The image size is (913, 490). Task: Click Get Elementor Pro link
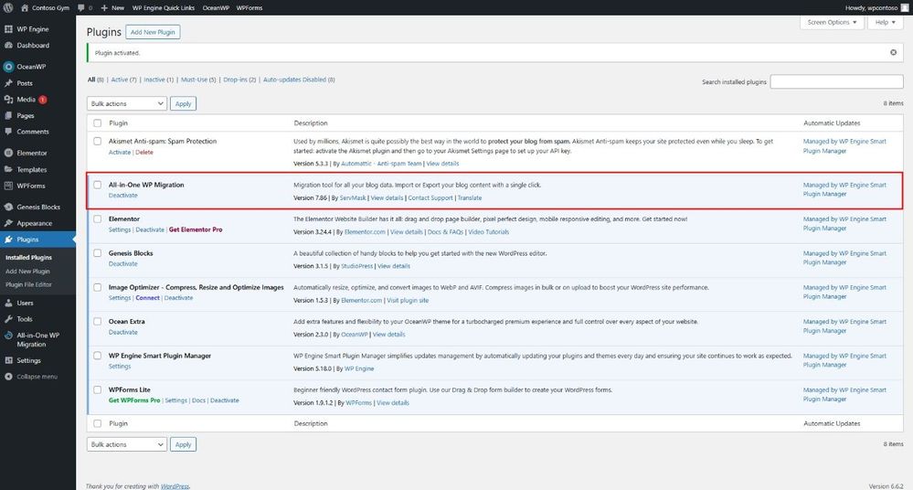click(x=196, y=229)
